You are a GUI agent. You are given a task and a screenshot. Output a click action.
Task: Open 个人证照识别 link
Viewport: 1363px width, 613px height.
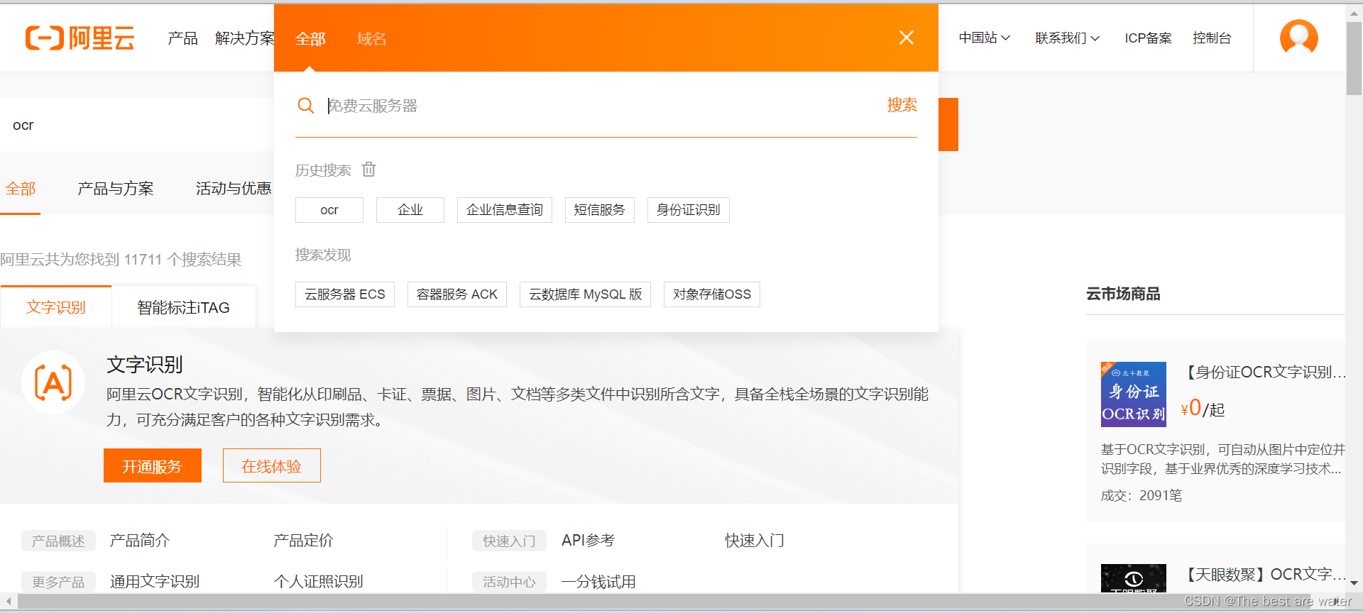[x=318, y=582]
